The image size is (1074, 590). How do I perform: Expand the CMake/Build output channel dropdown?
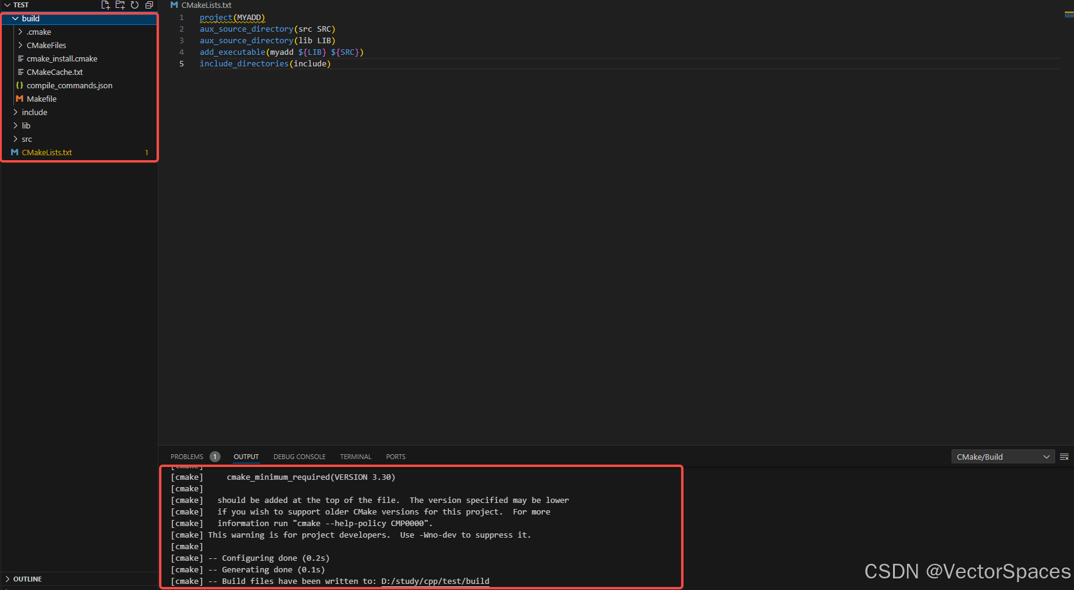click(1047, 456)
